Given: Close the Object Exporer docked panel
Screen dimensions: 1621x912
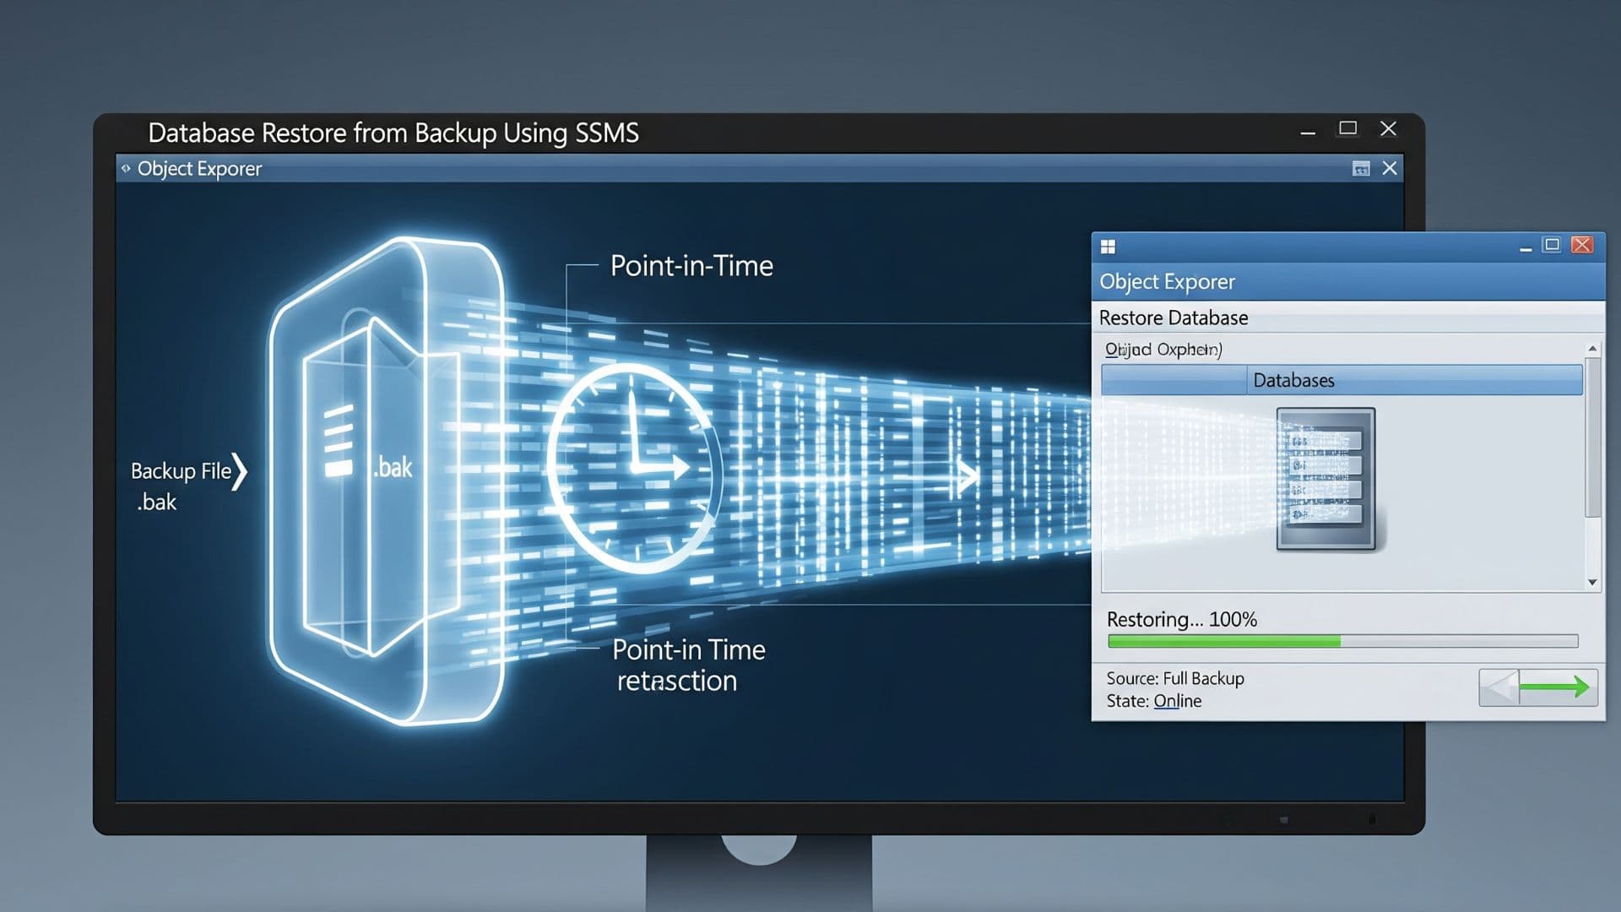Looking at the screenshot, I should [x=1390, y=169].
